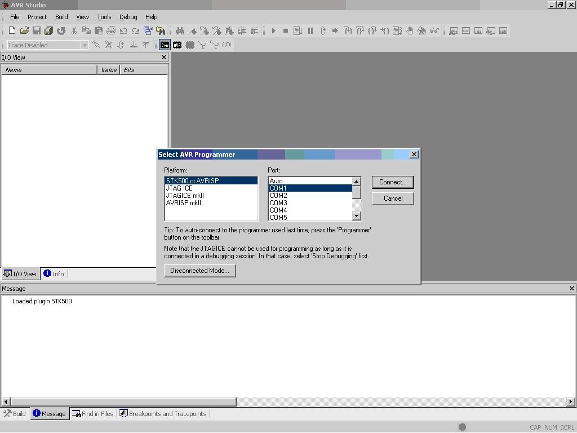Click the Disconnected Mode... button
Screen dimensions: 577x433
click(200, 271)
